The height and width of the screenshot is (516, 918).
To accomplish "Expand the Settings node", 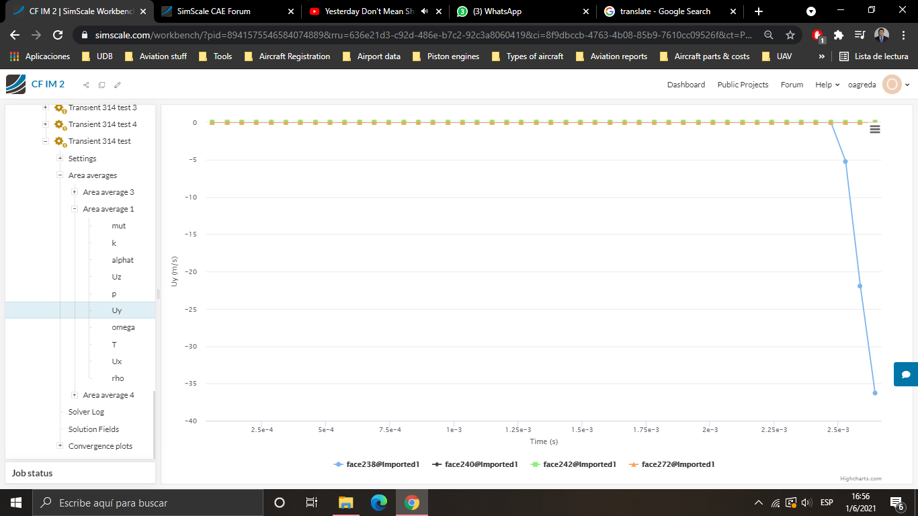I will pos(60,159).
